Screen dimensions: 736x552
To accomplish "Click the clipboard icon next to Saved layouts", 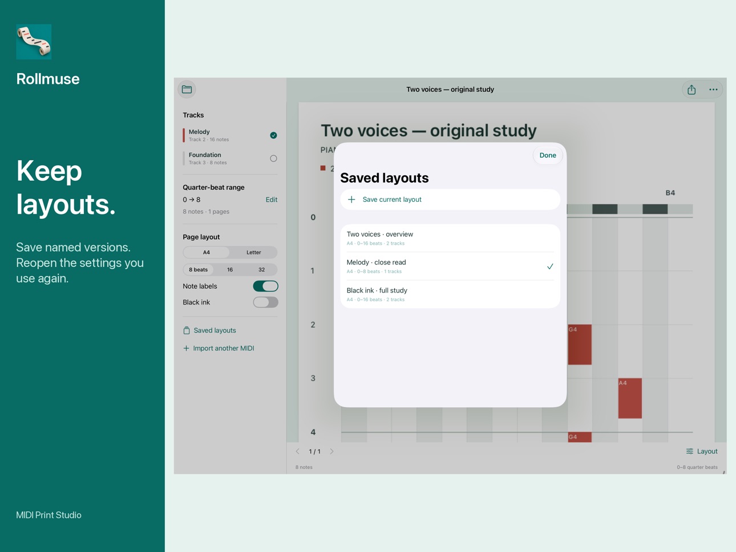I will 187,330.
